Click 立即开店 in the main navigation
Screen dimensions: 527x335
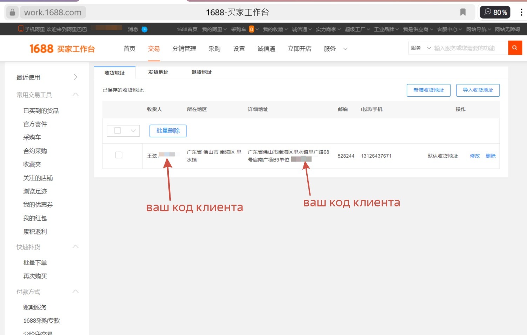300,49
